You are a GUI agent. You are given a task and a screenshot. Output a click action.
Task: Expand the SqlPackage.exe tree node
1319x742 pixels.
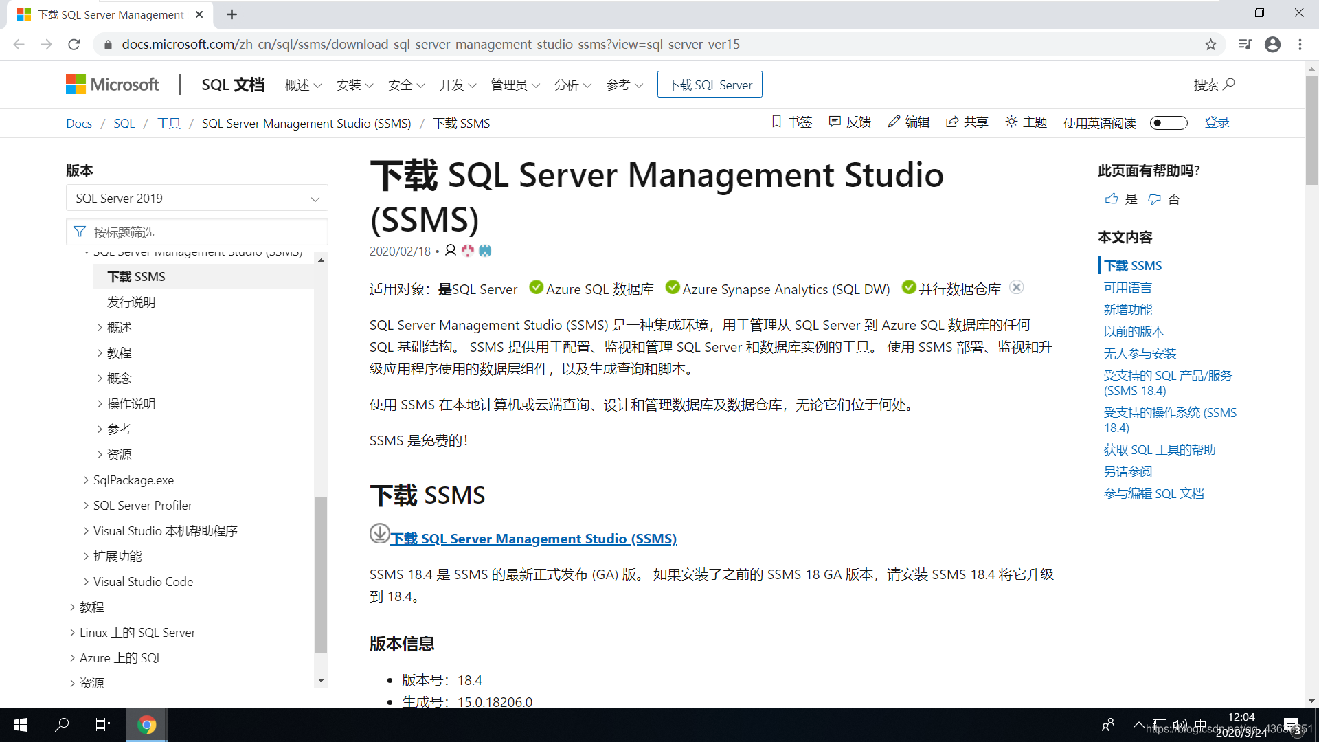(x=86, y=480)
